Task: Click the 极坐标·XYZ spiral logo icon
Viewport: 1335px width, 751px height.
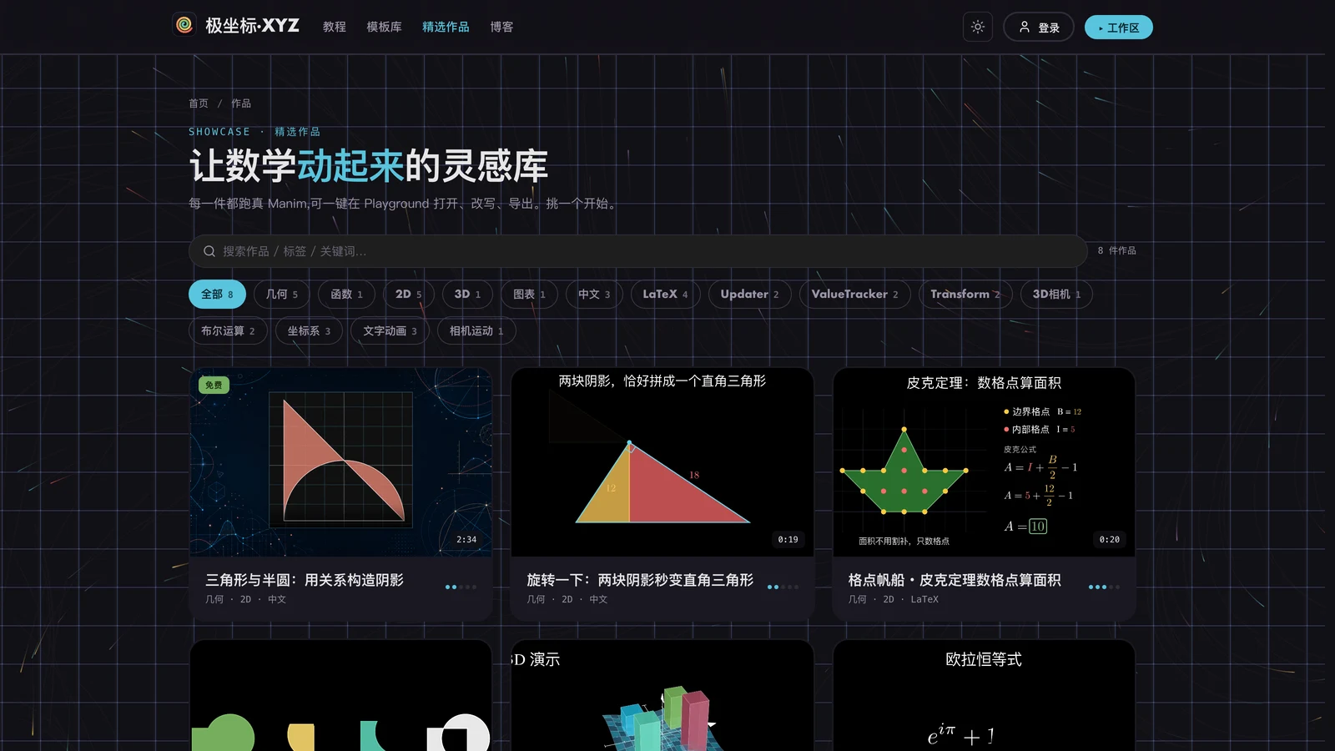Action: [184, 26]
